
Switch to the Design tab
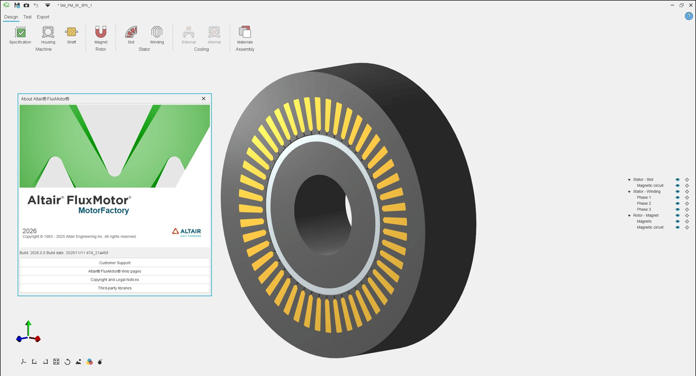(11, 17)
